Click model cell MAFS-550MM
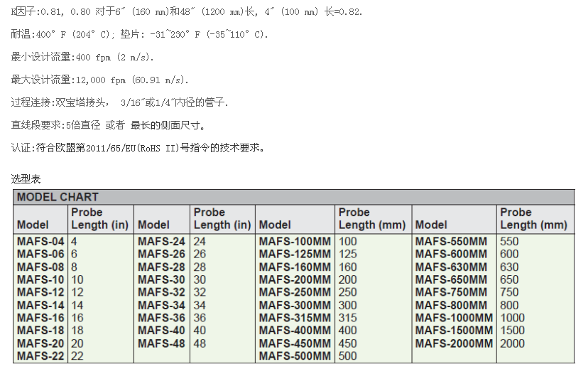The height and width of the screenshot is (379, 588). tap(451, 242)
